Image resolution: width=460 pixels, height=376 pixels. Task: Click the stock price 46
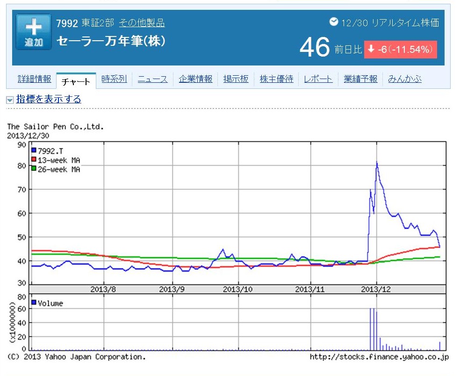(x=315, y=47)
